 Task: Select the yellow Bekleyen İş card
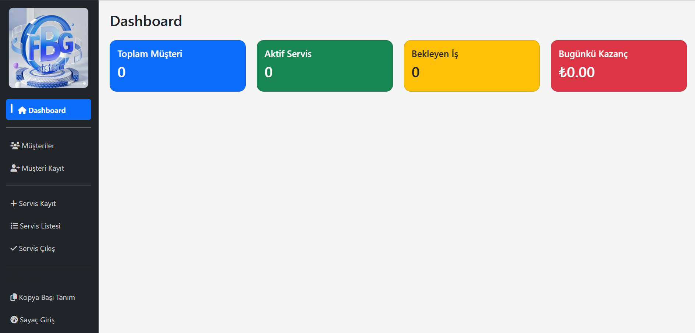[472, 66]
